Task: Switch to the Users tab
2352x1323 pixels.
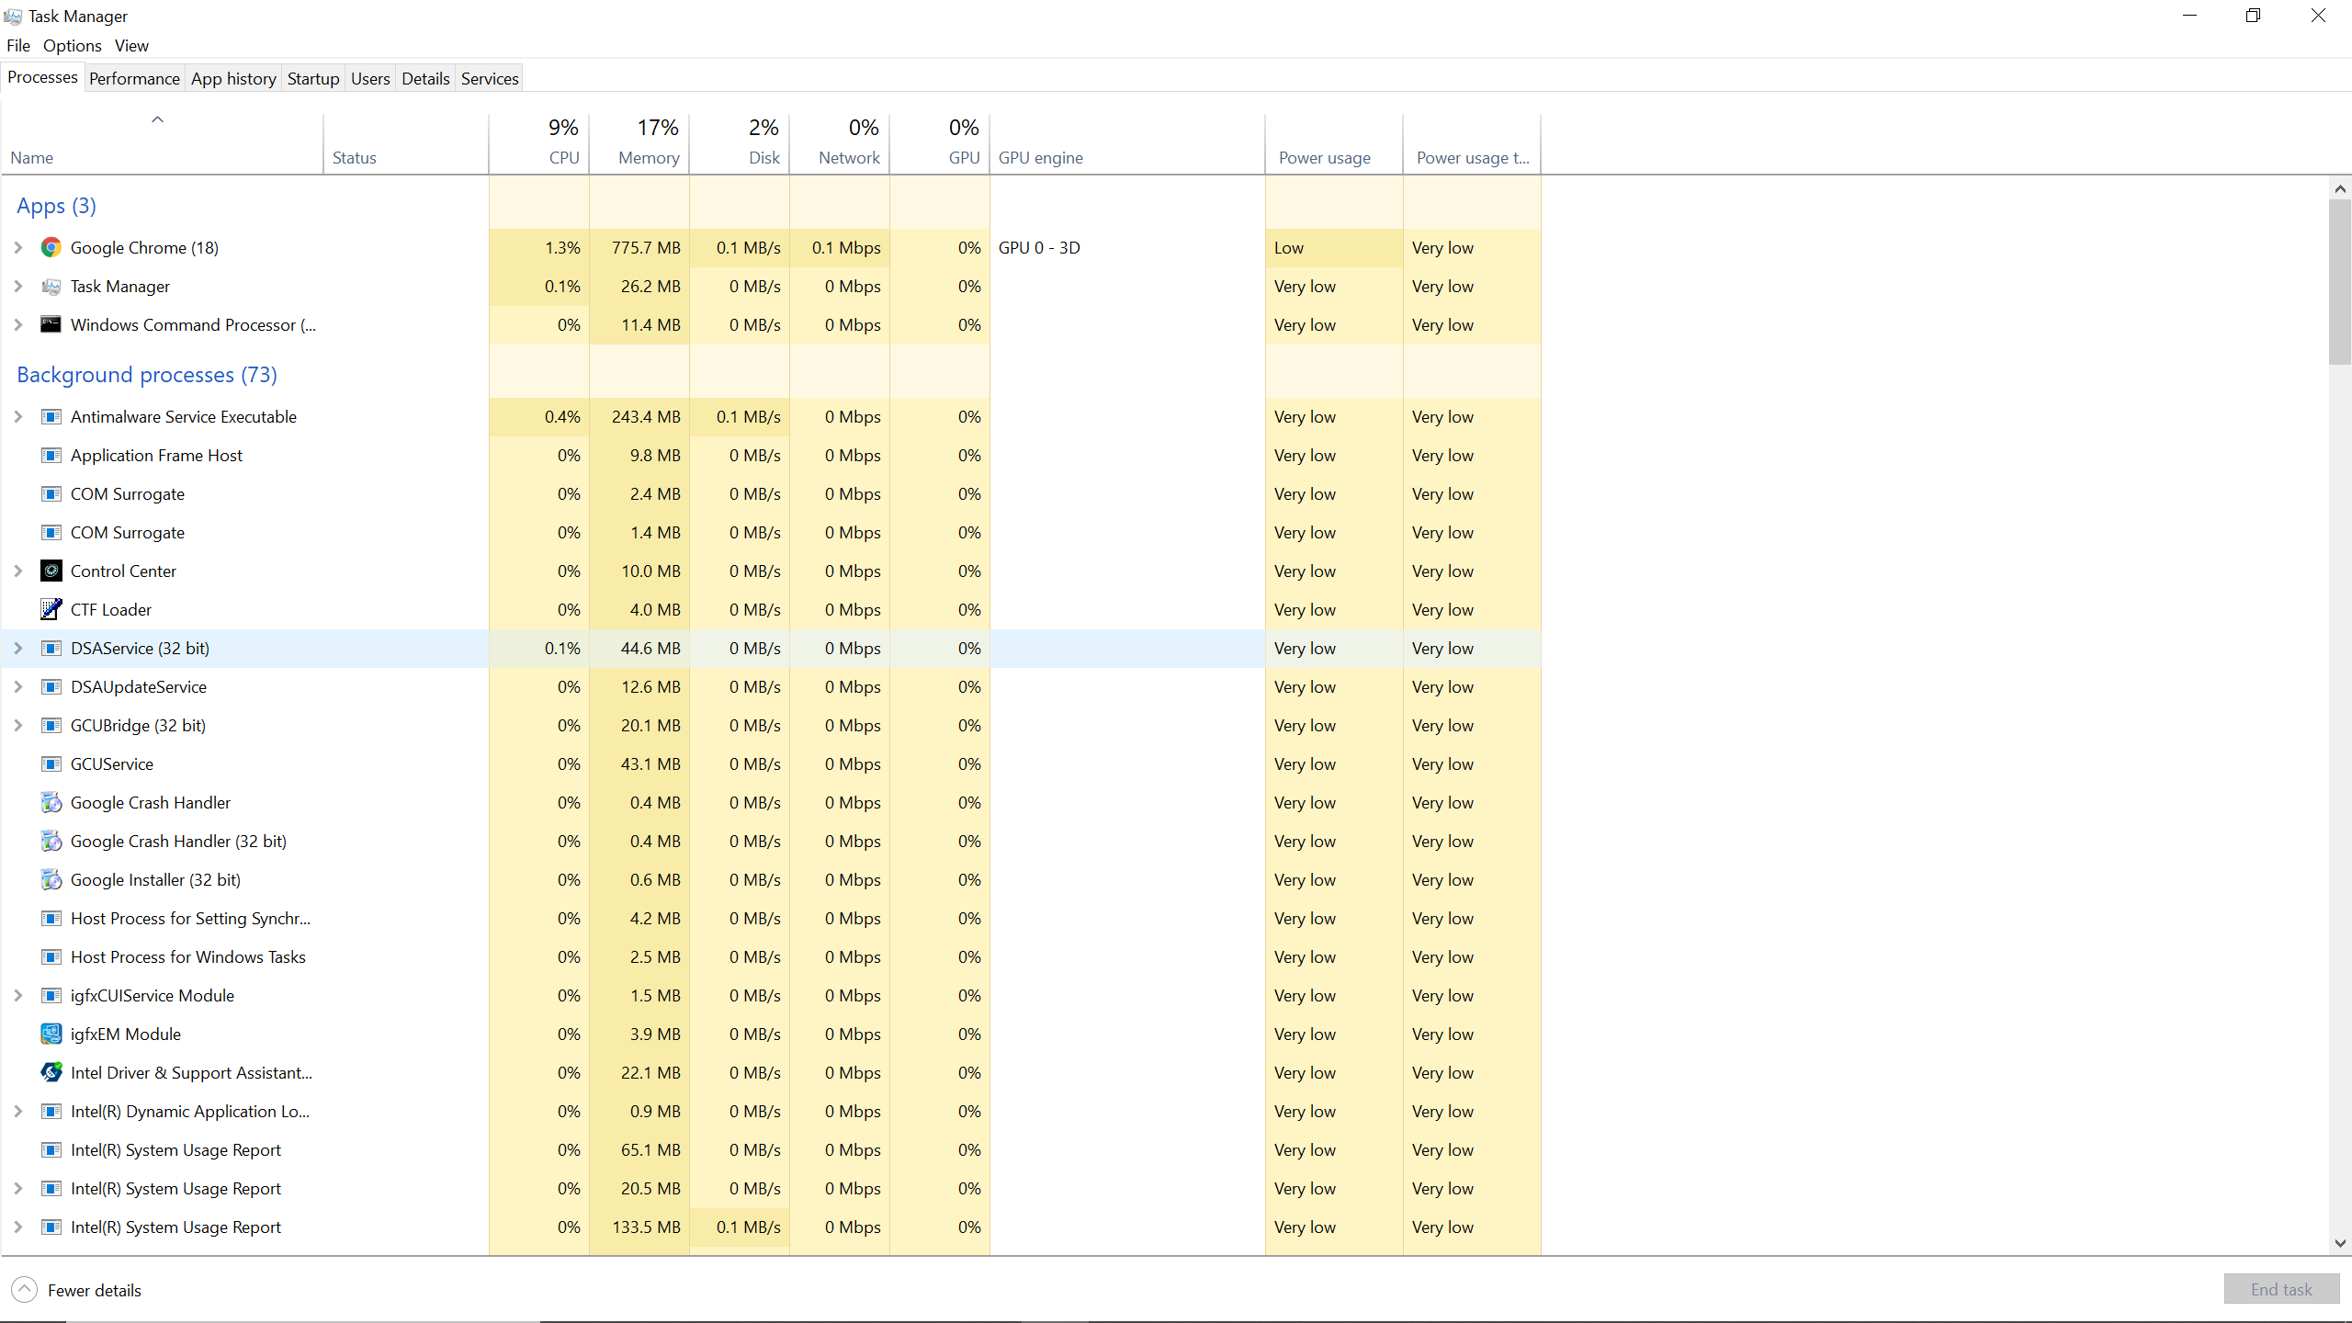Action: [x=370, y=78]
